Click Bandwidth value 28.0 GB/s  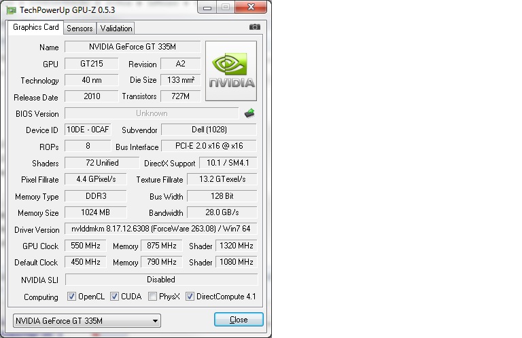(x=222, y=212)
